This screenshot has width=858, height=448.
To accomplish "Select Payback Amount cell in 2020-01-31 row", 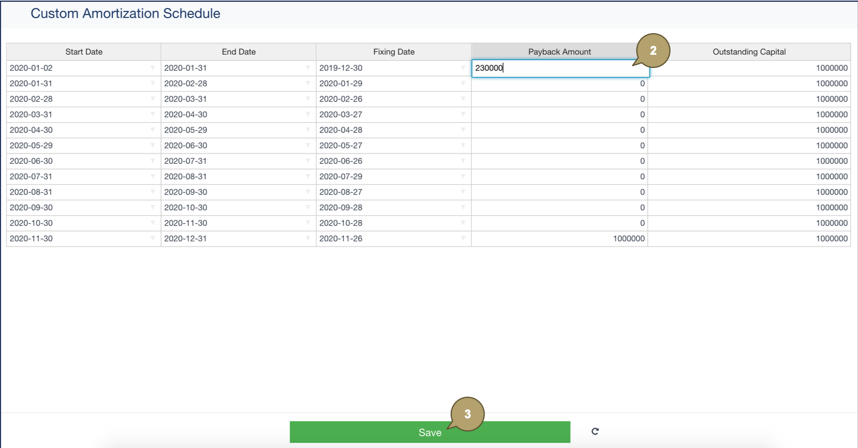I will (x=559, y=83).
